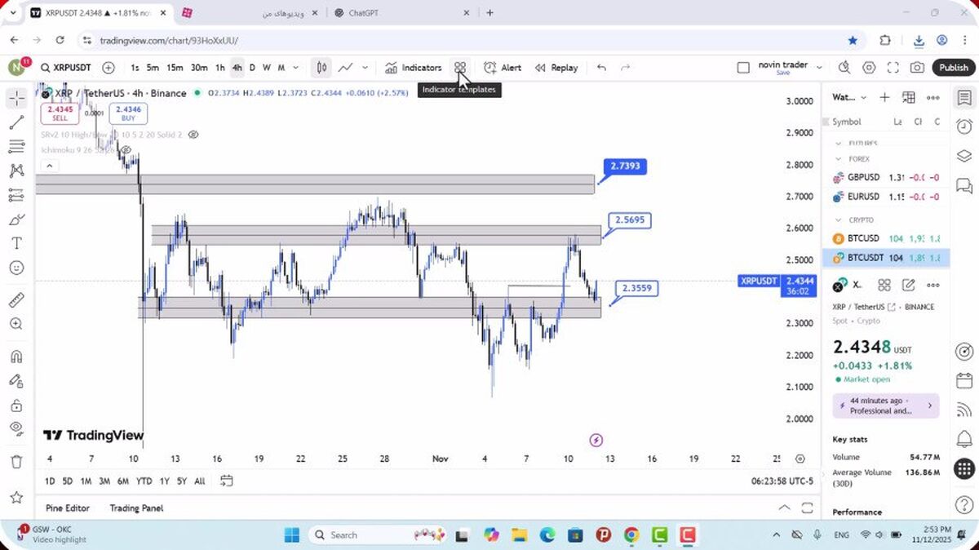Open the XRPUSDT symbol search
979x550 pixels.
click(67, 68)
